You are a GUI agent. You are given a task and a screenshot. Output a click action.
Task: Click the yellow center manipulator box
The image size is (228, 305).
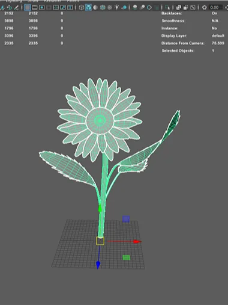point(100,241)
